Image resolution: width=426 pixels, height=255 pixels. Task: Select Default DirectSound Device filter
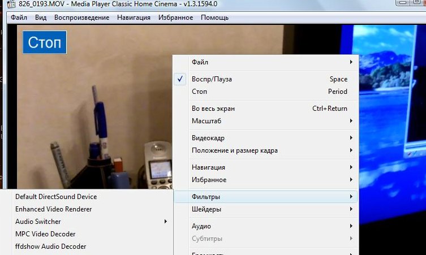pyautogui.click(x=87, y=197)
